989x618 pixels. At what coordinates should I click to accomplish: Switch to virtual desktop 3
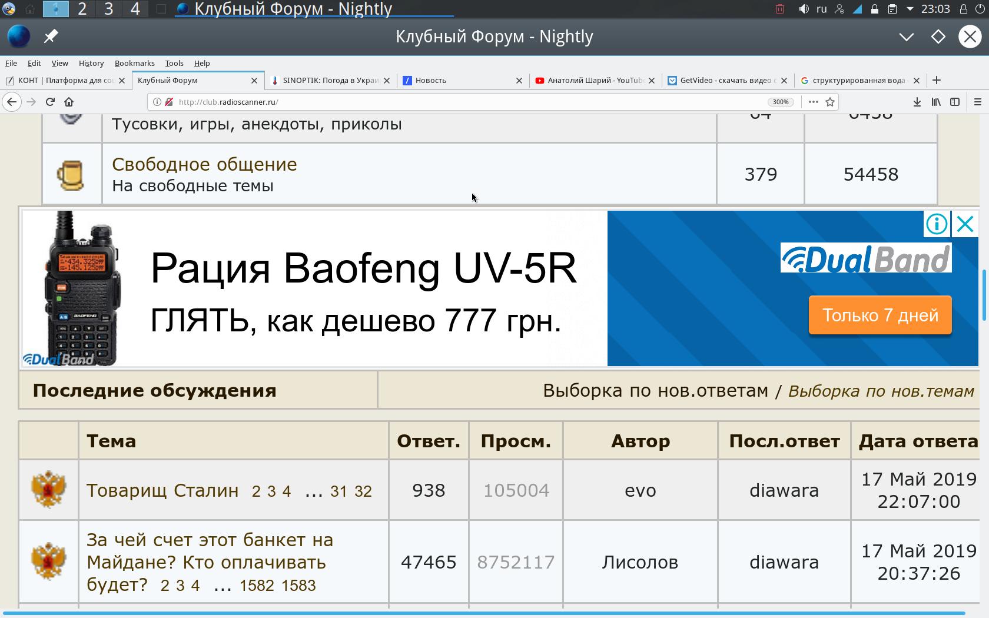(109, 9)
